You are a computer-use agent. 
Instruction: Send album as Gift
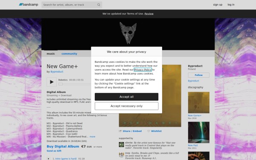click(x=54, y=151)
